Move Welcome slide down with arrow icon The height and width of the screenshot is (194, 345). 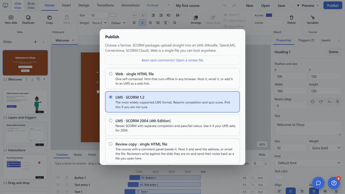pos(32,79)
